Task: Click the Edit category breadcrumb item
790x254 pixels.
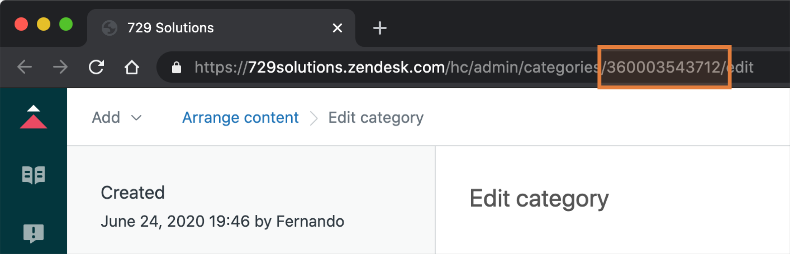Action: [x=376, y=118]
